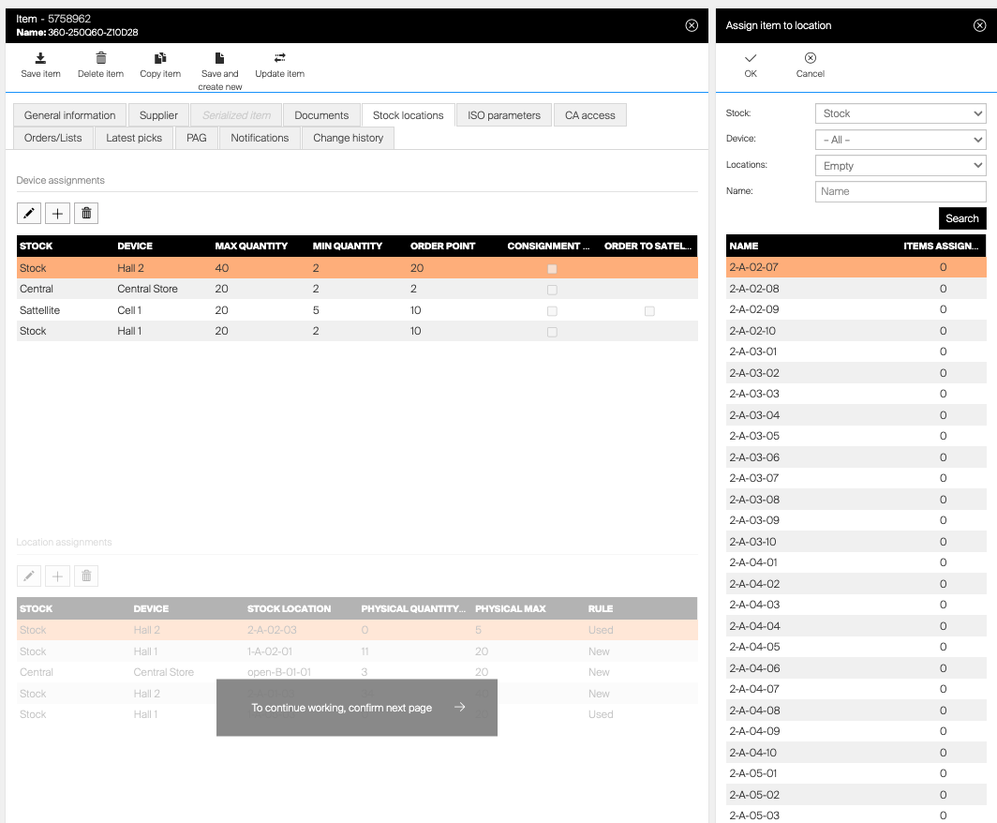
Task: Click the Update item arrows icon
Action: (279, 58)
